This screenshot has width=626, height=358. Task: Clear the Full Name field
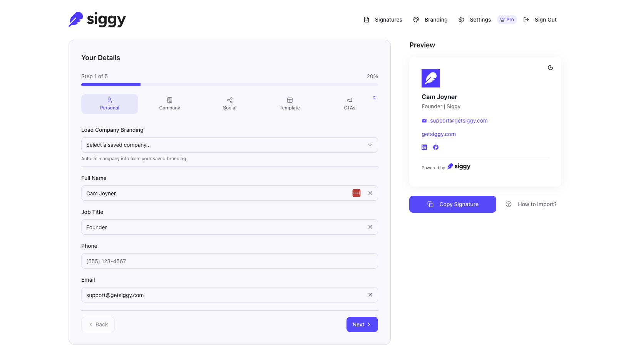point(370,193)
